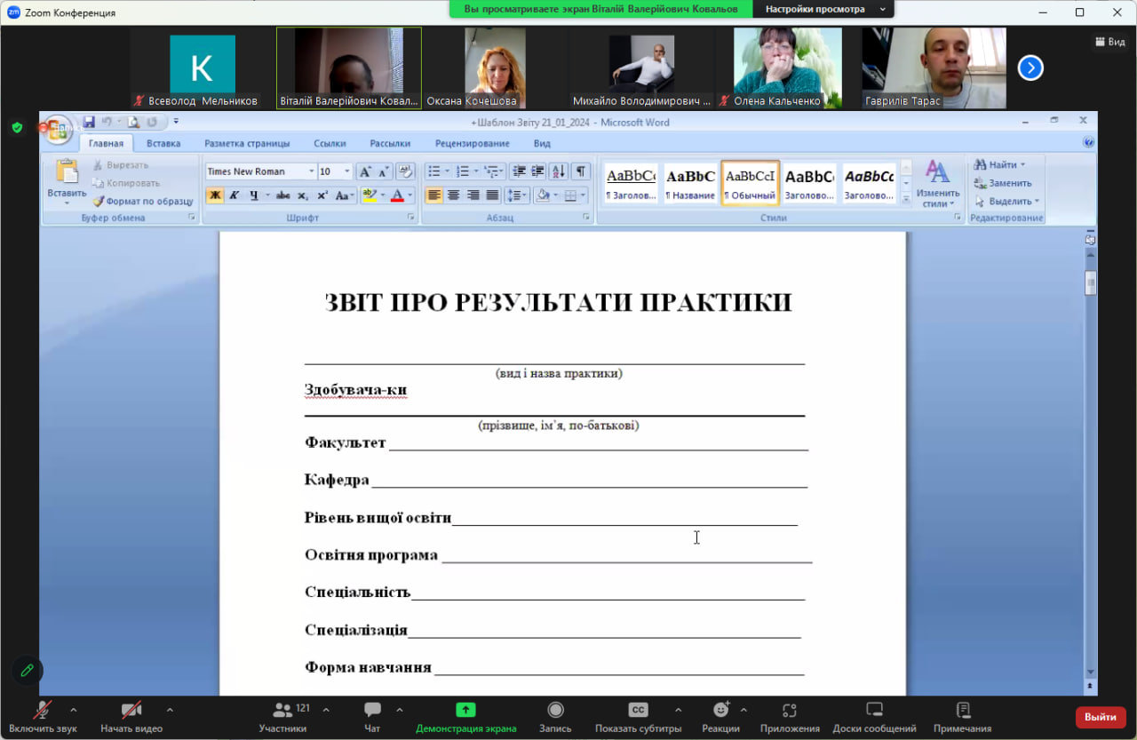Open the Участники panel
This screenshot has height=740, width=1137.
(282, 718)
